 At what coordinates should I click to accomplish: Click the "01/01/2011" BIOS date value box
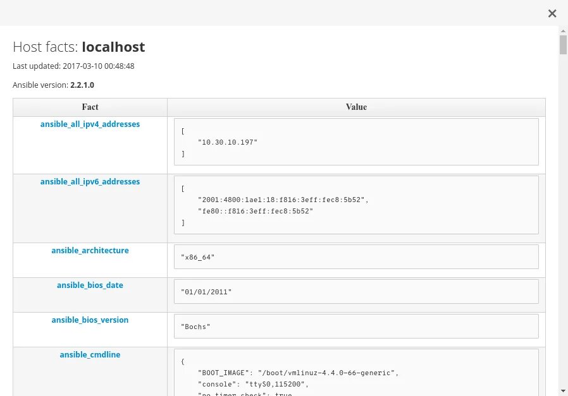pos(356,292)
